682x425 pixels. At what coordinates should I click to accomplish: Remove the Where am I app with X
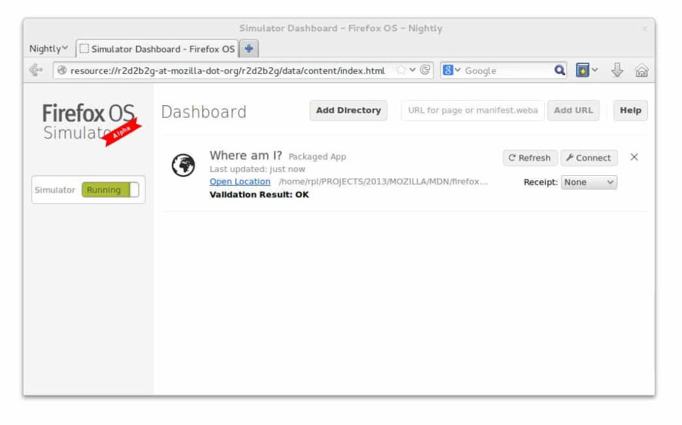pos(634,157)
